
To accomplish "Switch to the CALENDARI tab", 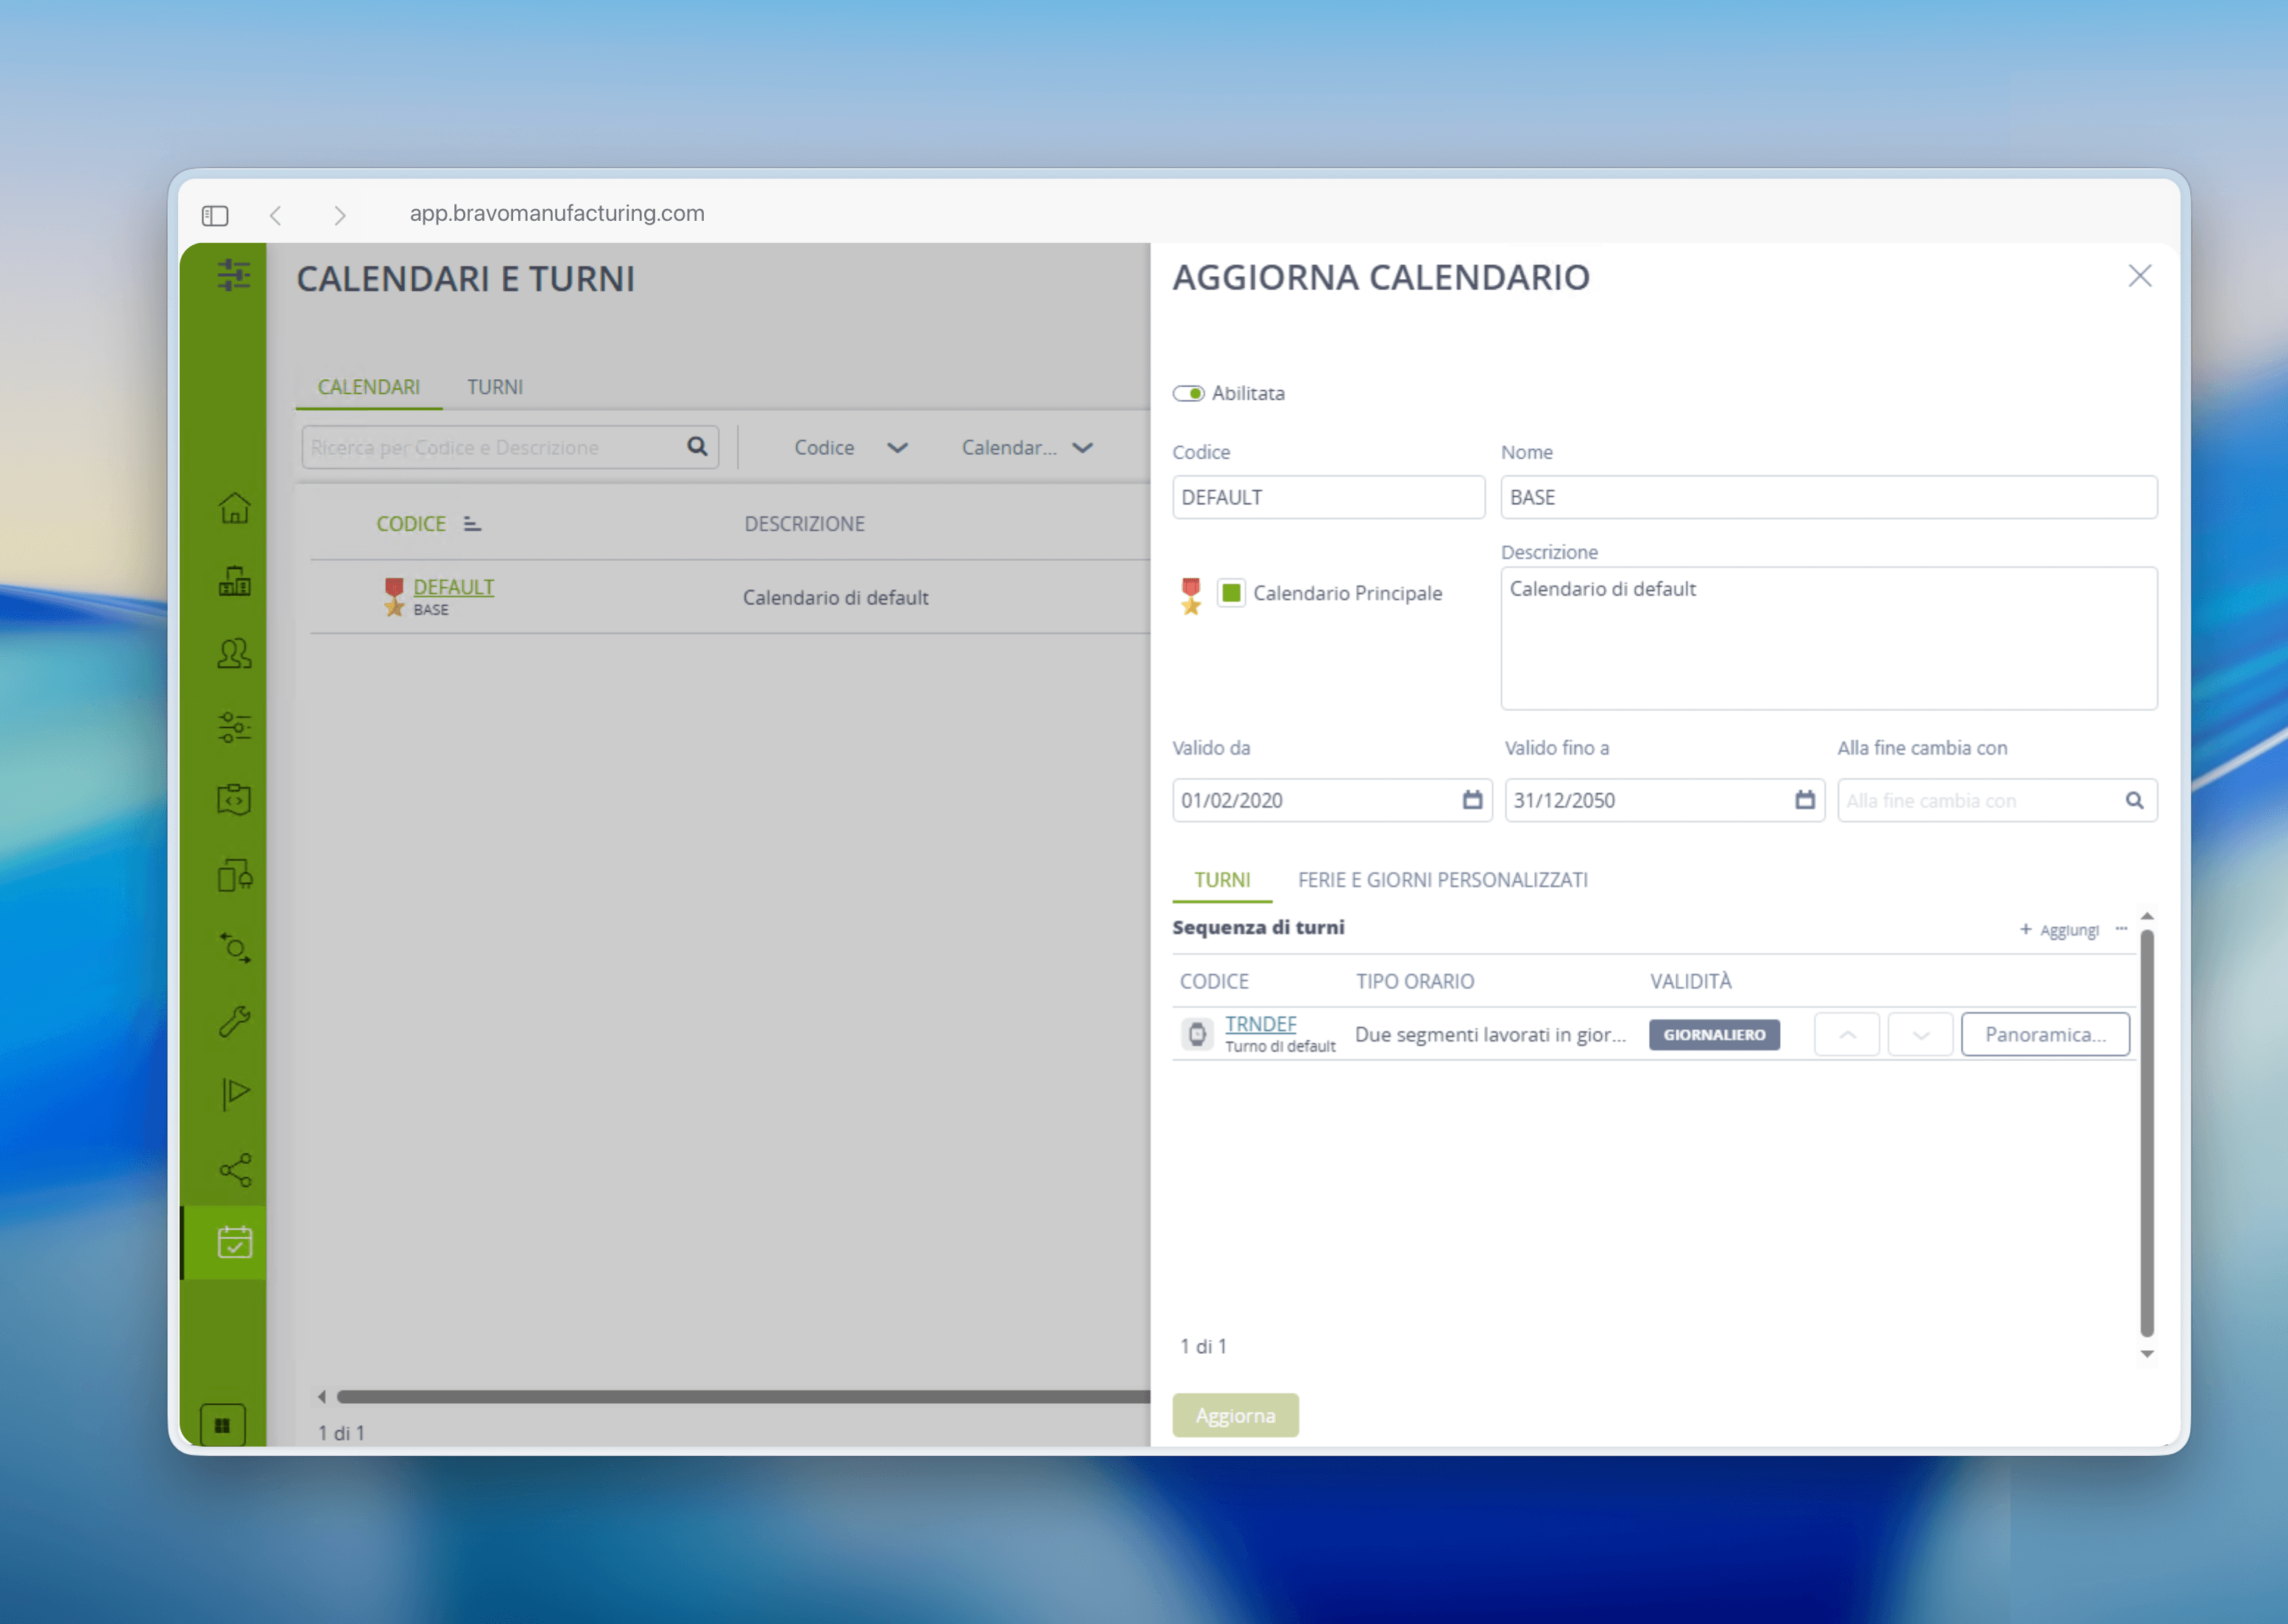I will pos(369,387).
